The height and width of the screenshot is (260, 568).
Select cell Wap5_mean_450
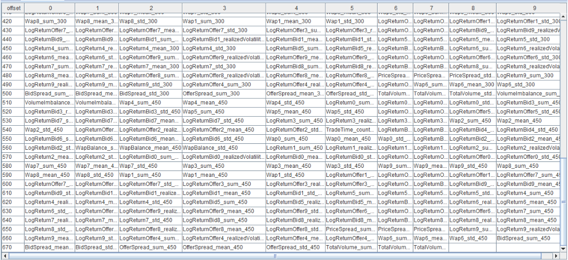coord(295,111)
